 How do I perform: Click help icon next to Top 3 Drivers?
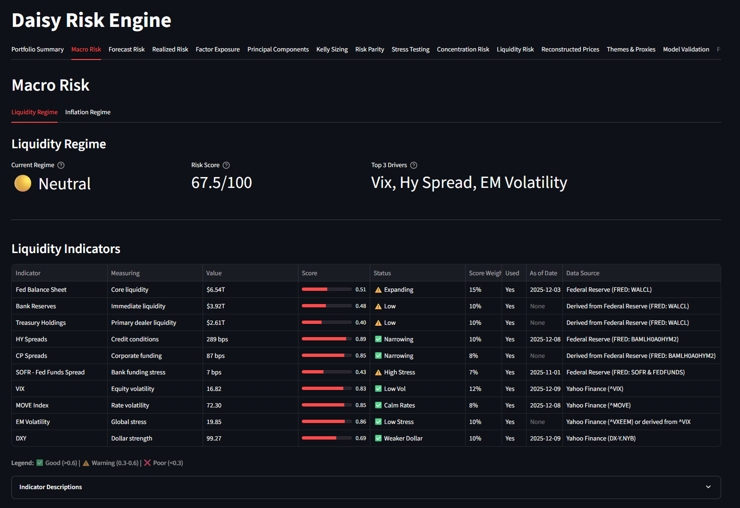414,165
